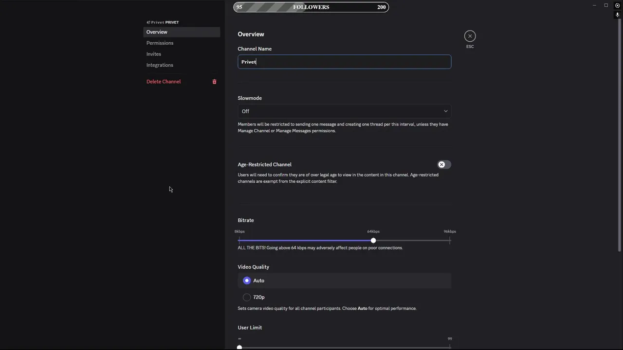Click the 8kbps bitrate label

239,231
